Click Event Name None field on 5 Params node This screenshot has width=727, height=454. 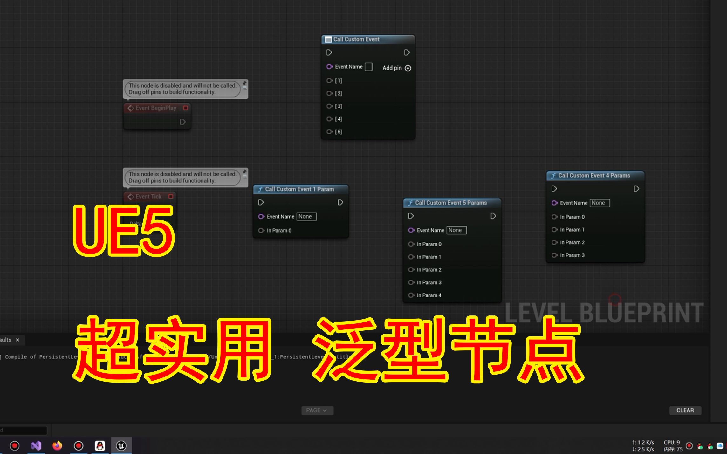tap(456, 230)
